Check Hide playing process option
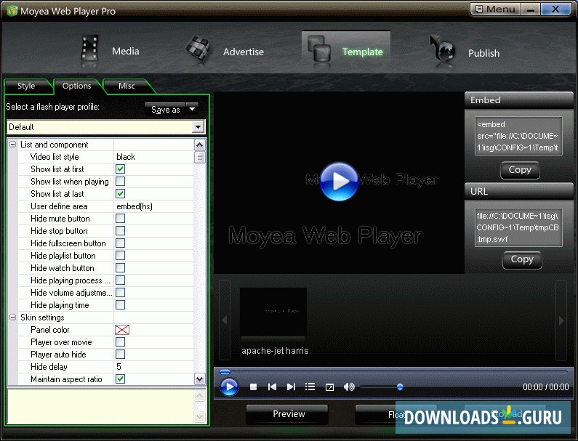Image resolution: width=578 pixels, height=441 pixels. coord(120,280)
